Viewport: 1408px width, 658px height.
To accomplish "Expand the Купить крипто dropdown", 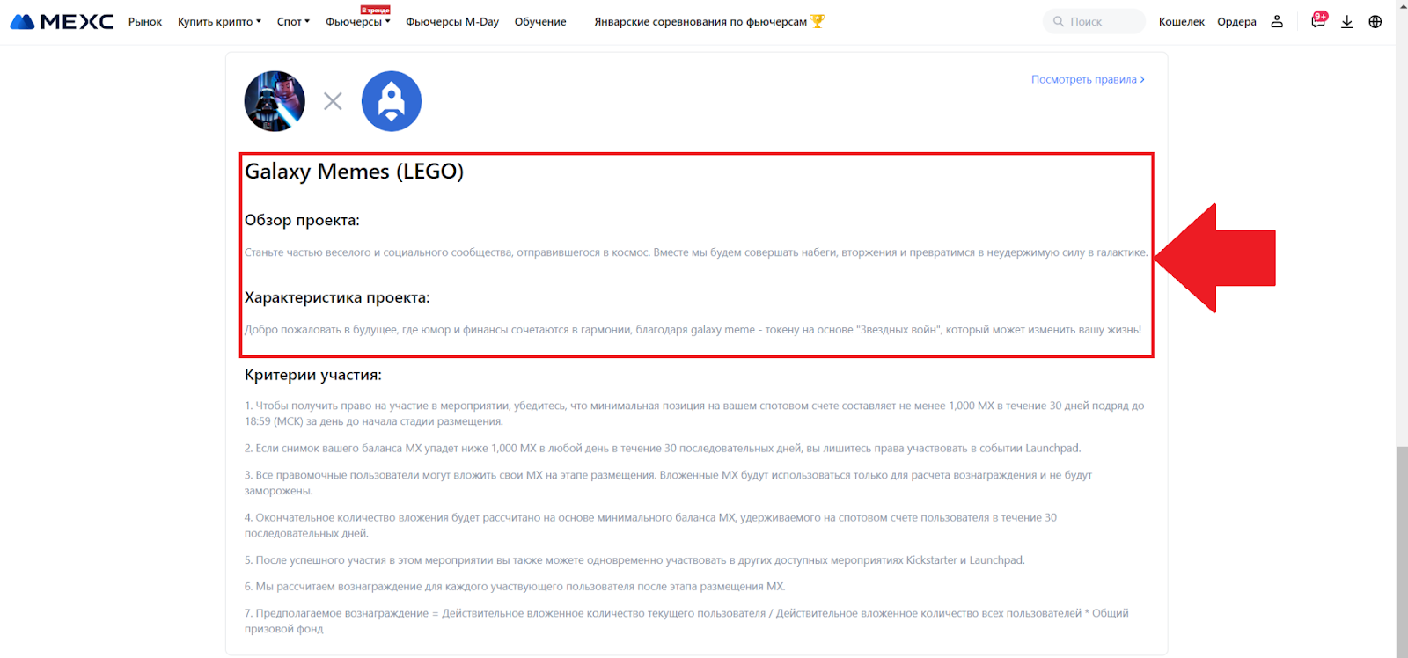I will [219, 22].
